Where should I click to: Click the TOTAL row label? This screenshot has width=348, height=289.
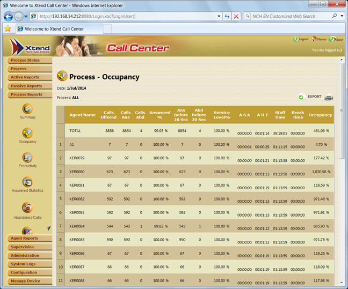click(75, 131)
